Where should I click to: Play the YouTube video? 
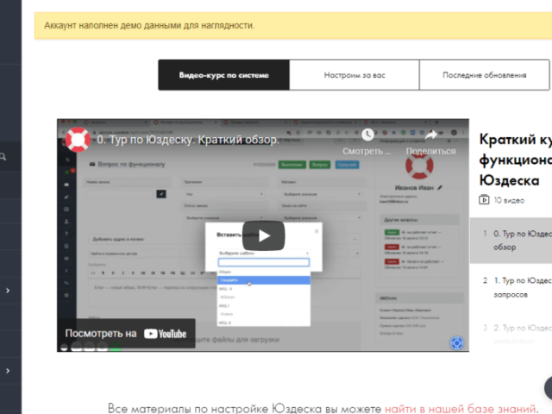[263, 235]
